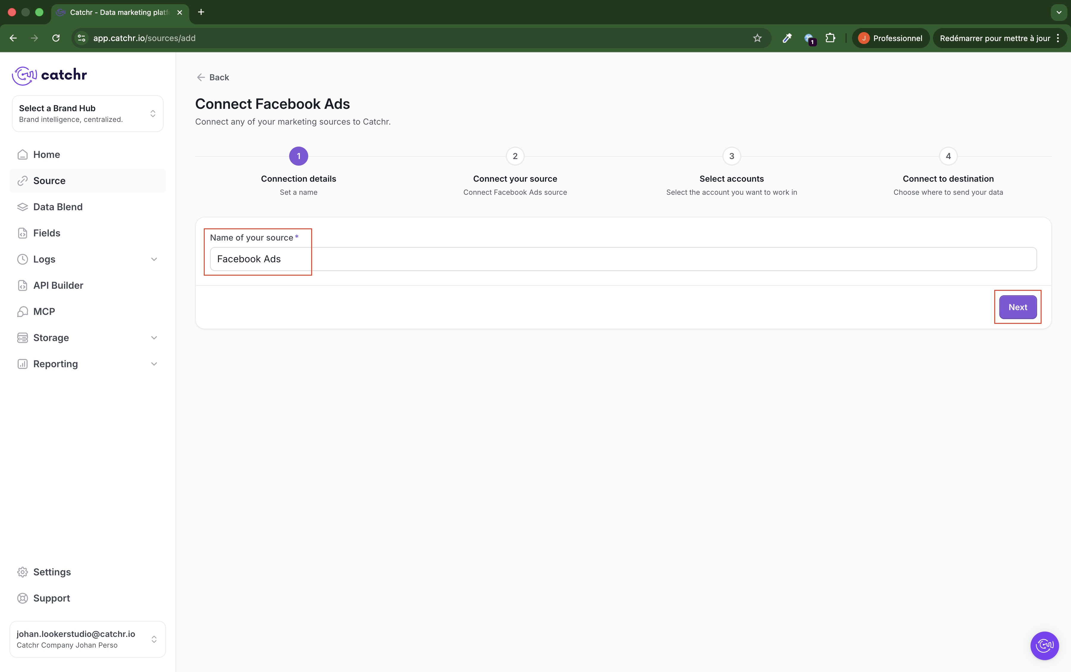Viewport: 1071px width, 672px height.
Task: Click the Catchr logo in the sidebar
Action: [49, 75]
